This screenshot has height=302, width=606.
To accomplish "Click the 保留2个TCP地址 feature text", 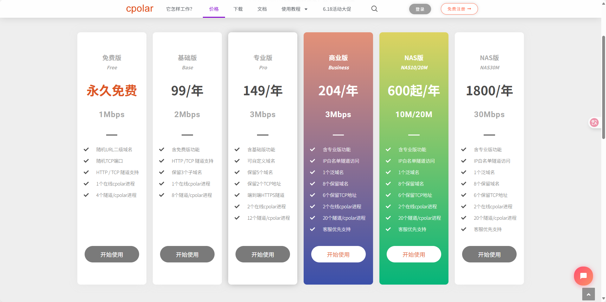I will (x=264, y=184).
